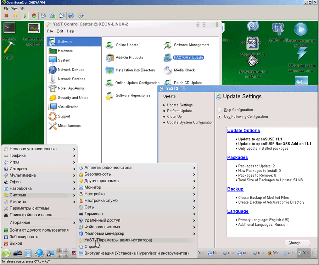The width and height of the screenshot is (319, 265).
Task: Expand Недавно установленные submenu
Action: click(x=40, y=149)
